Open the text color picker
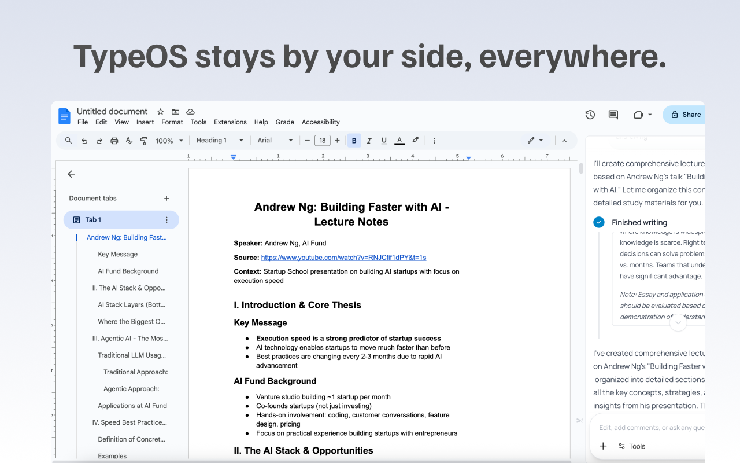The image size is (740, 463). [399, 140]
